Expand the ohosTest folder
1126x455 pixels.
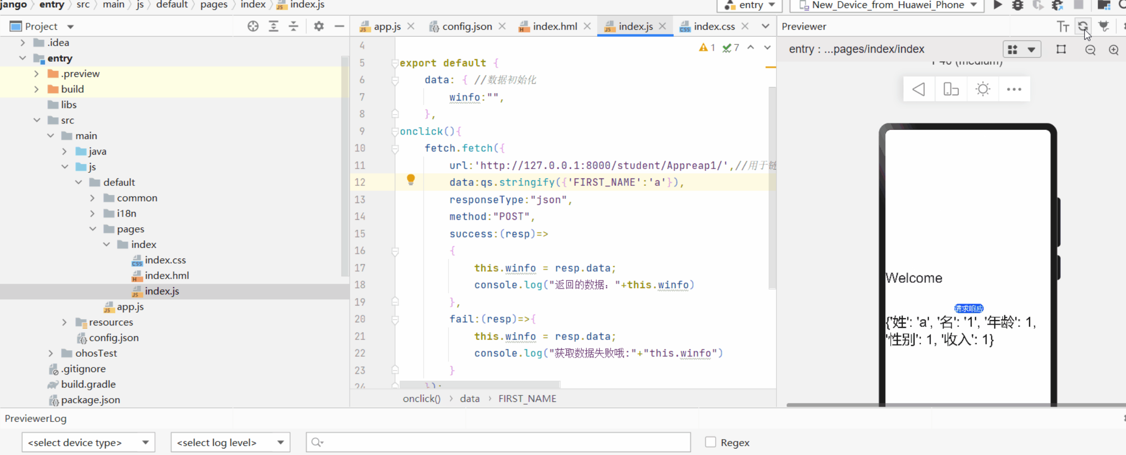(x=50, y=353)
